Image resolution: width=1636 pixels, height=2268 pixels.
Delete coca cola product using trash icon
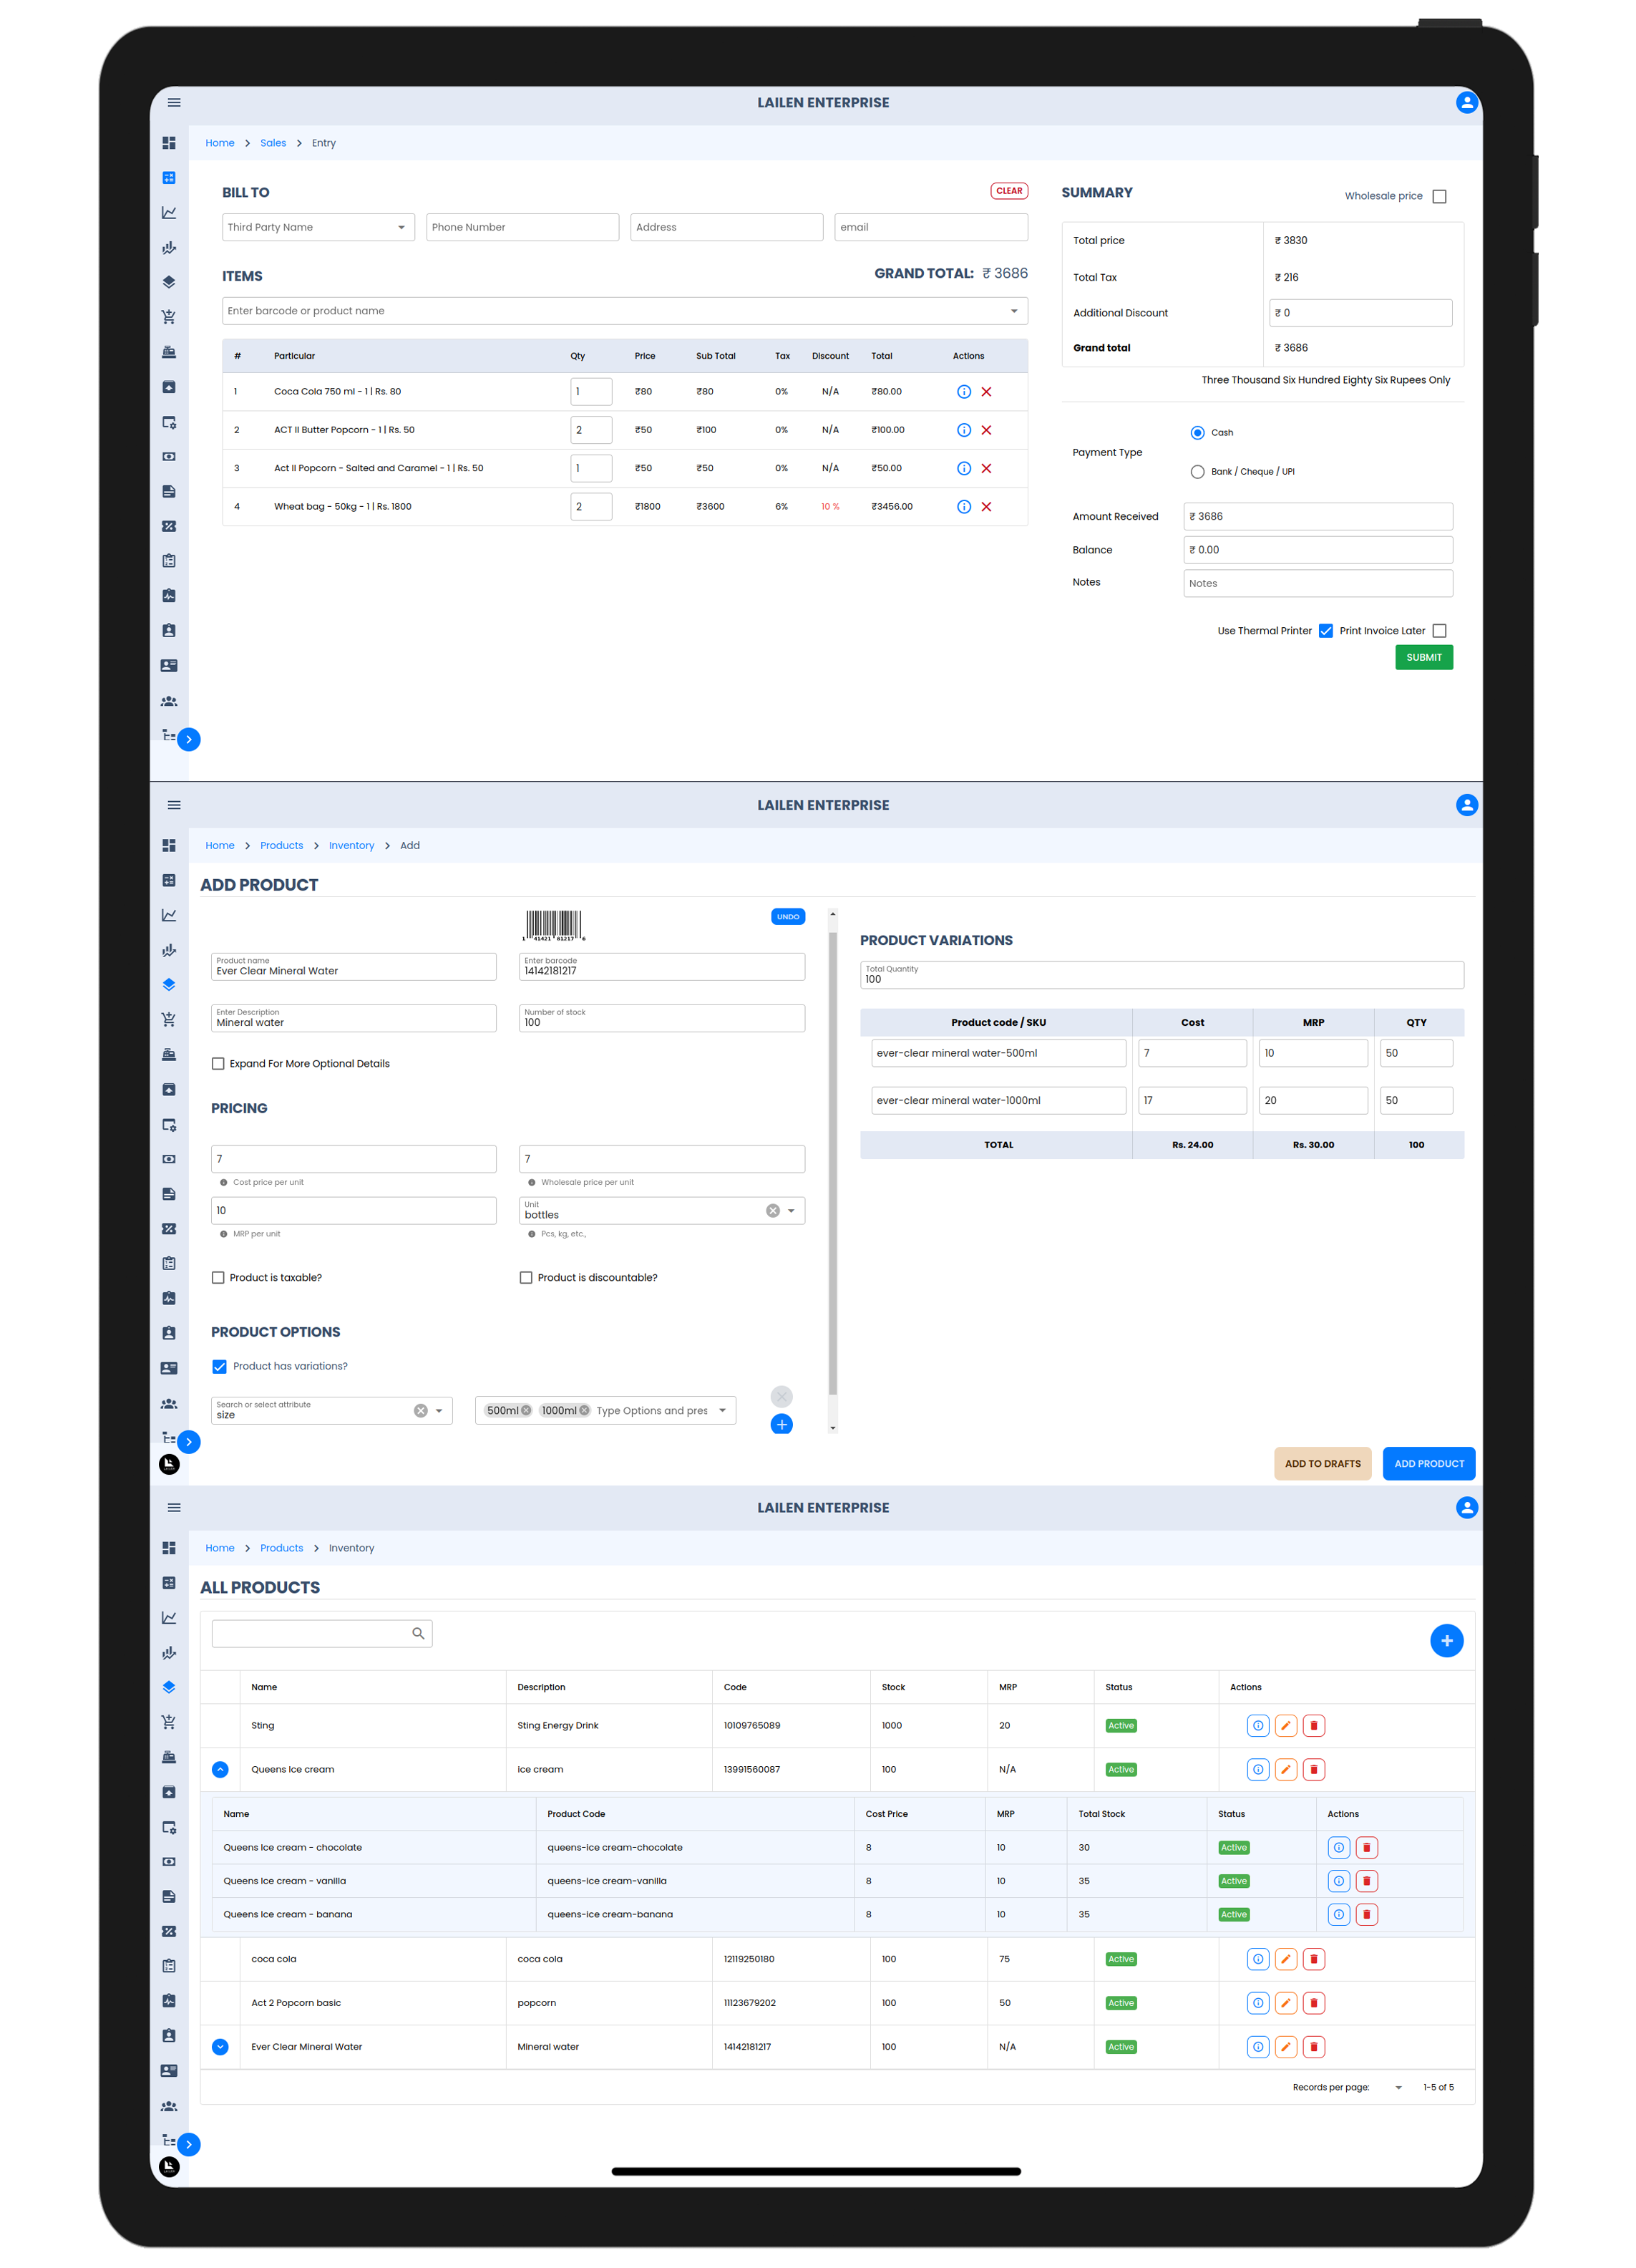pyautogui.click(x=1313, y=1959)
